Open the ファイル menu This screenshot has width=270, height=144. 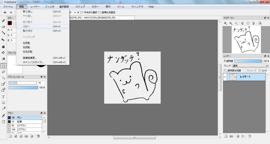pos(8,7)
